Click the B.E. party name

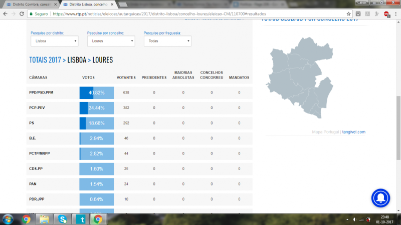tap(33, 138)
